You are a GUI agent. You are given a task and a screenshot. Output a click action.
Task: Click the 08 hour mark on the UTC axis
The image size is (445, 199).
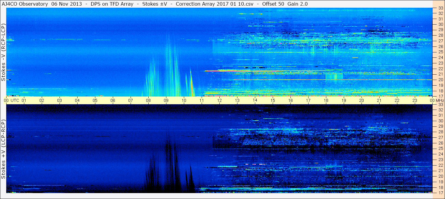point(148,100)
